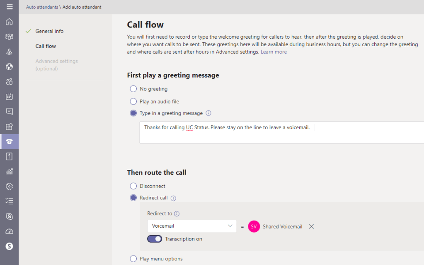Open the Messaging policies chat icon

pyautogui.click(x=9, y=111)
